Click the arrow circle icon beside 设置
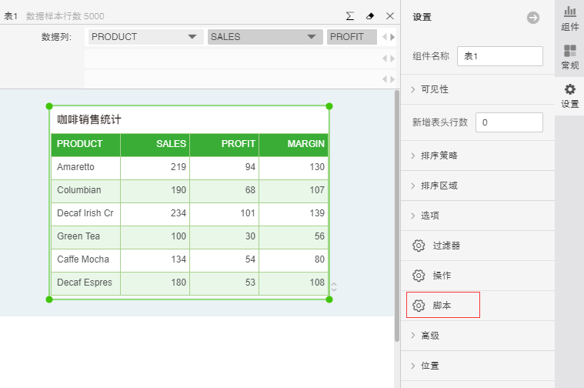 pyautogui.click(x=532, y=17)
